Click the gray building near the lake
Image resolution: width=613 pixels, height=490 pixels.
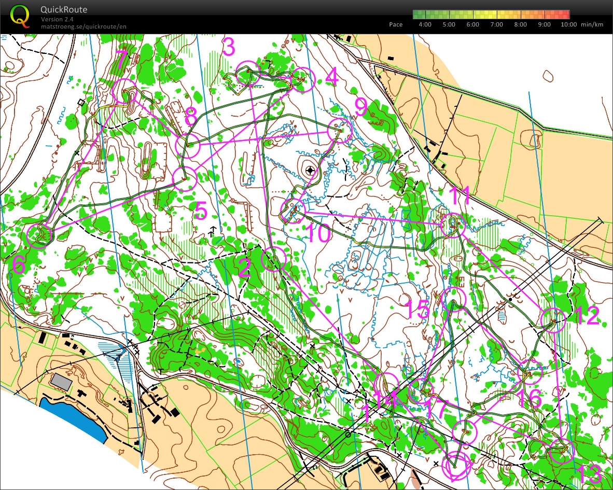click(62, 382)
